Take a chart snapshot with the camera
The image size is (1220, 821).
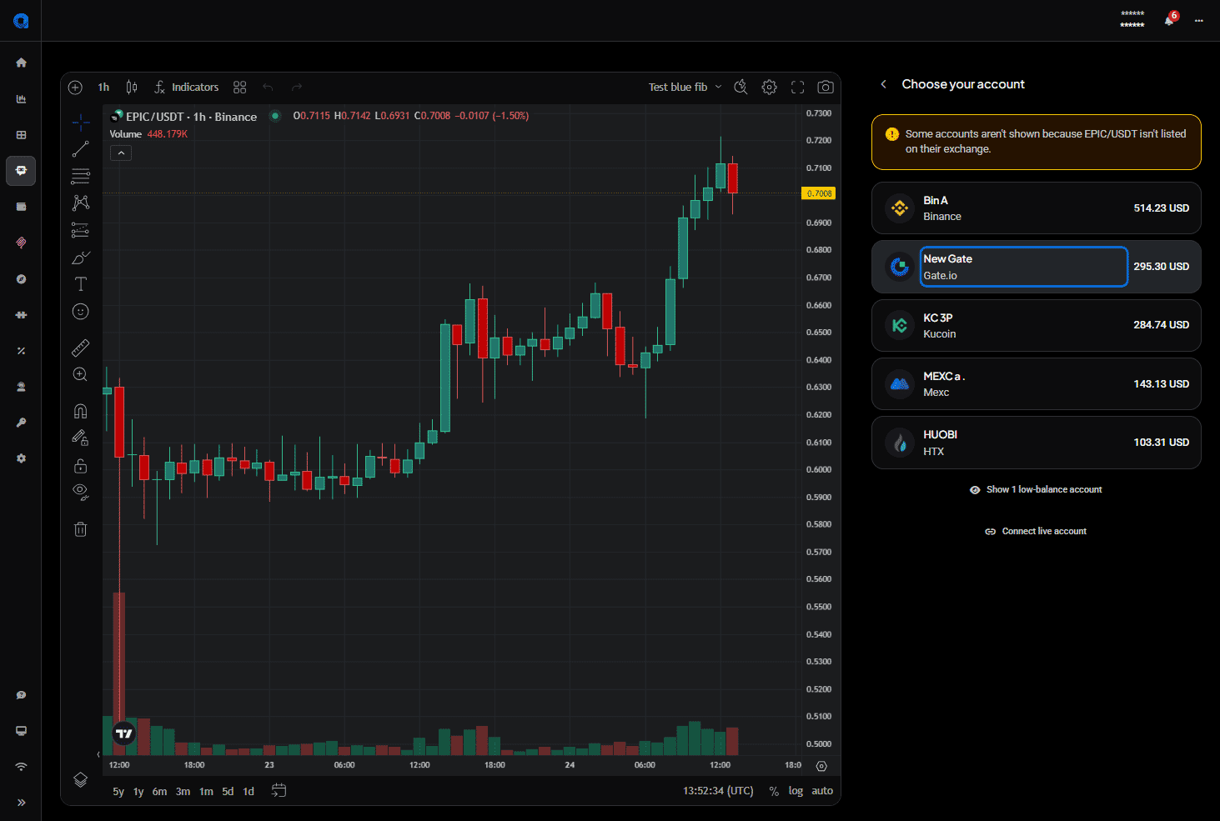(826, 87)
